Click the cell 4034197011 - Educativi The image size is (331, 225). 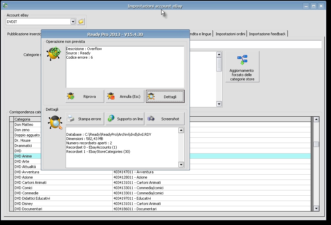click(x=212, y=198)
